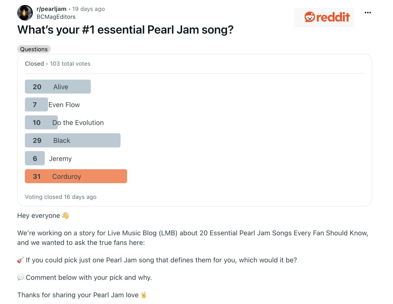Open the three-dot overflow menu
Viewport: 393px width, 304px height.
(368, 12)
